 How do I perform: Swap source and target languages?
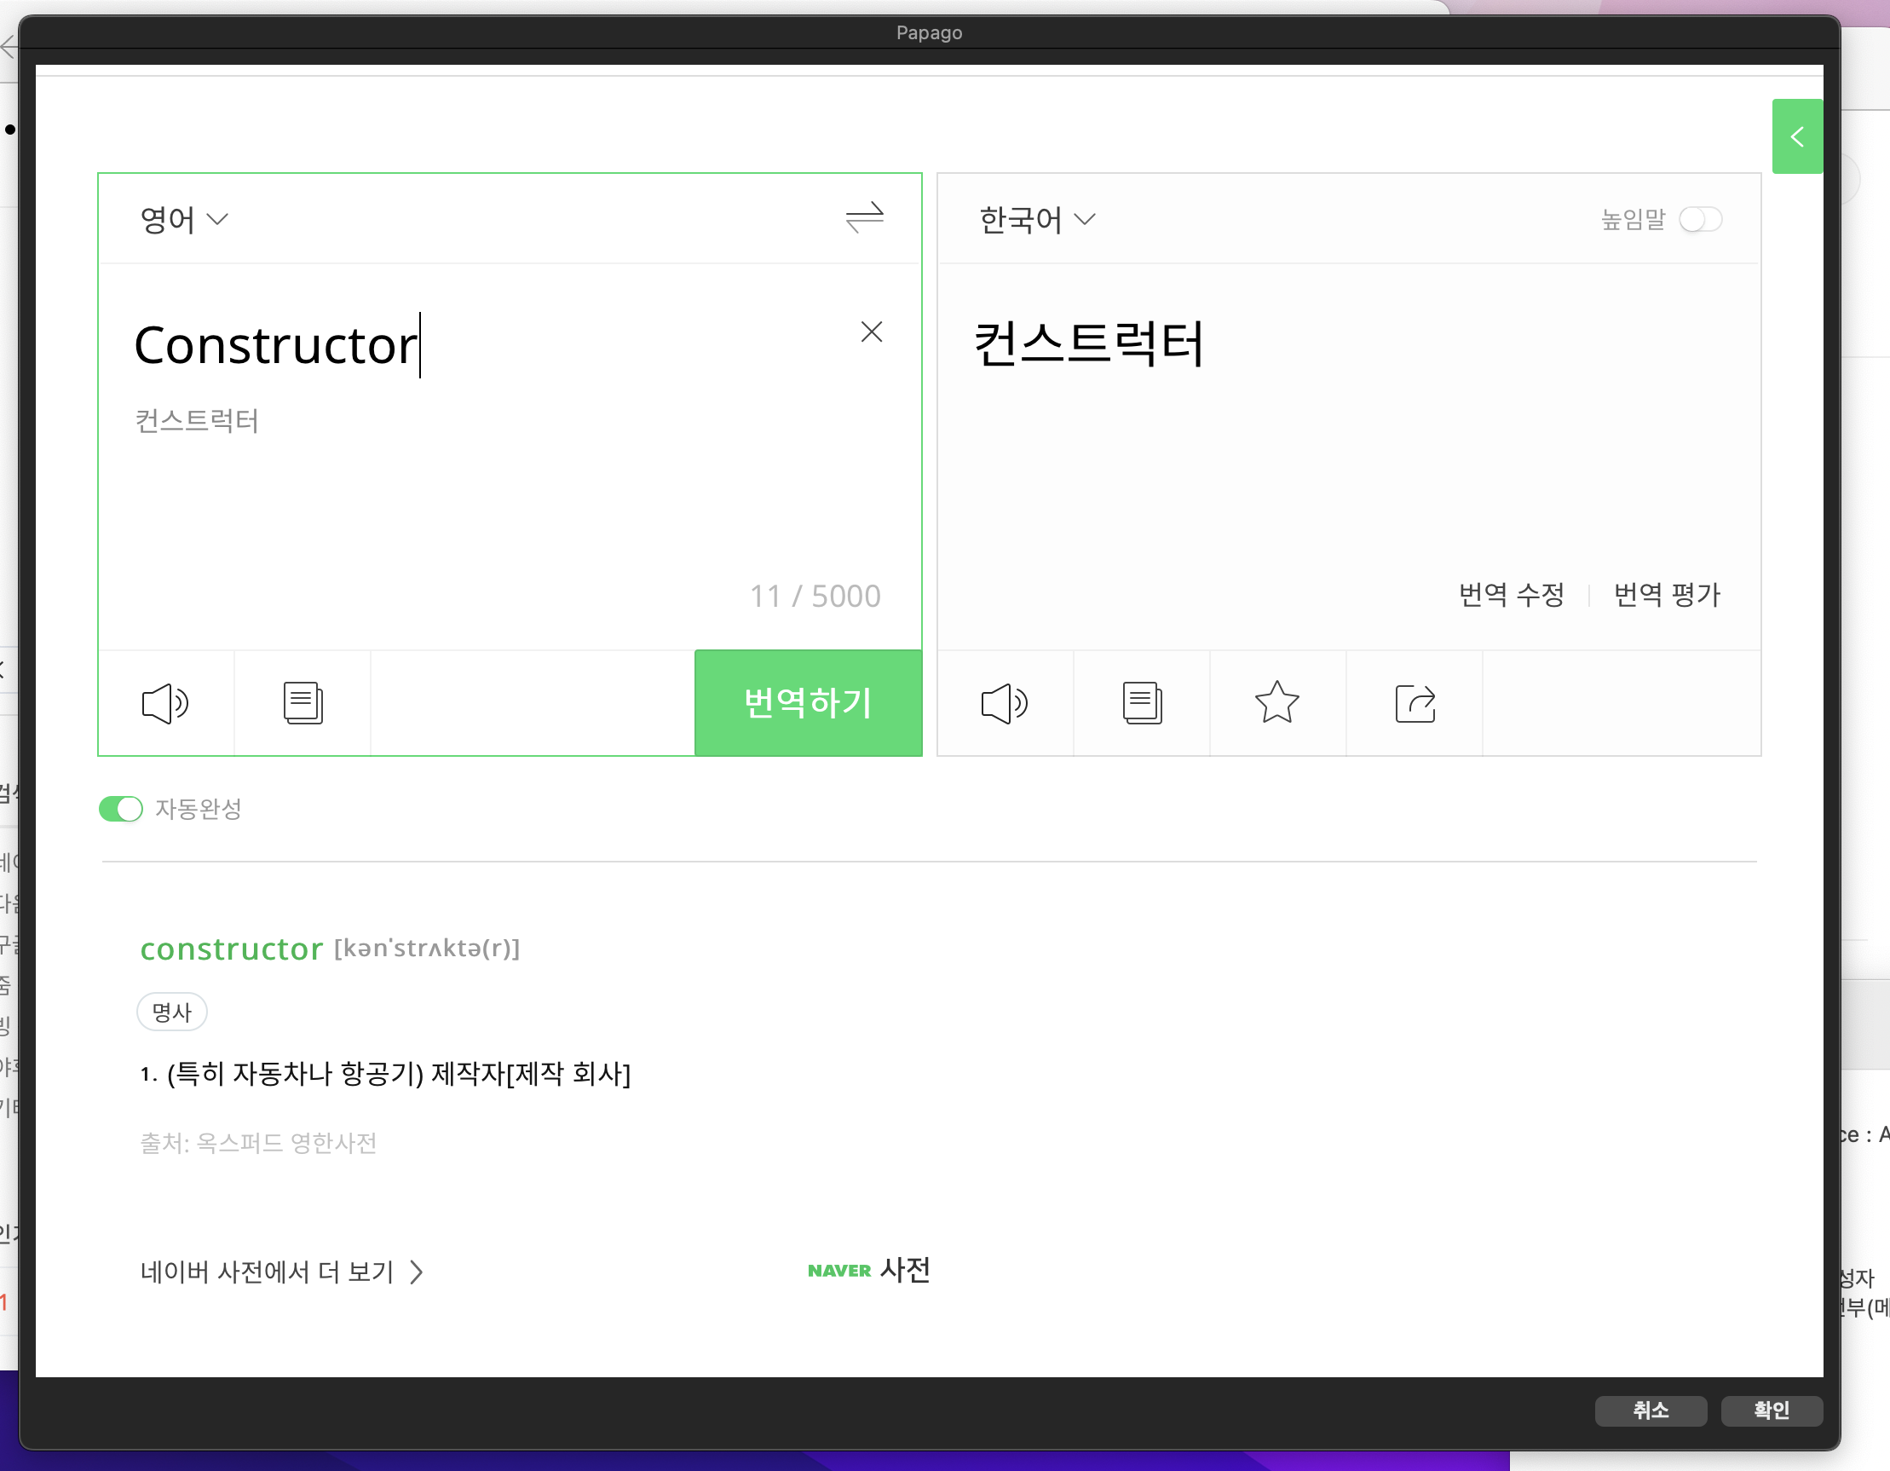(x=864, y=218)
